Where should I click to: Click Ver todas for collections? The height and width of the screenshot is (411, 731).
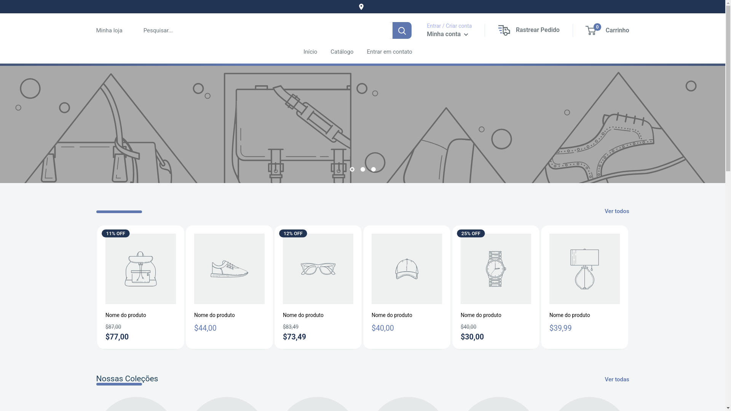tap(617, 379)
